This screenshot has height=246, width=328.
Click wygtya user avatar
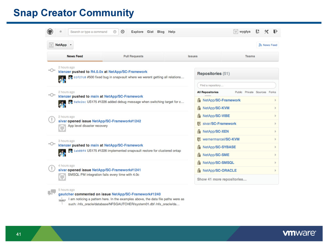click(x=236, y=32)
